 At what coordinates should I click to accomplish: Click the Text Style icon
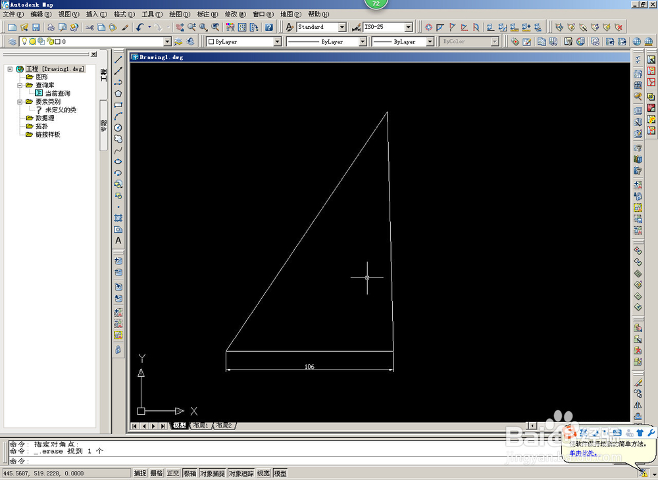[290, 27]
